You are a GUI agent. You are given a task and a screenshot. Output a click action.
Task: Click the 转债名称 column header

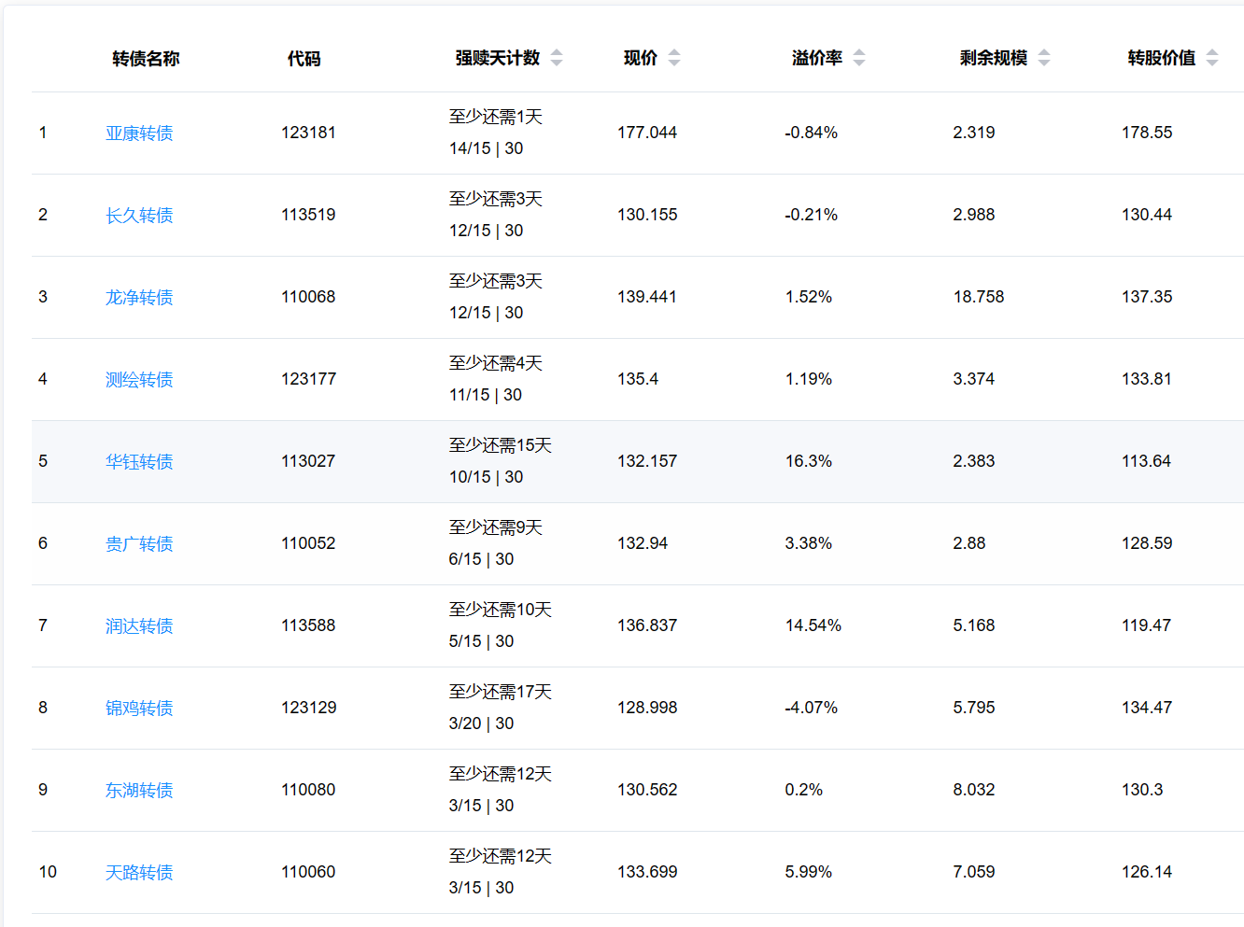(x=146, y=59)
